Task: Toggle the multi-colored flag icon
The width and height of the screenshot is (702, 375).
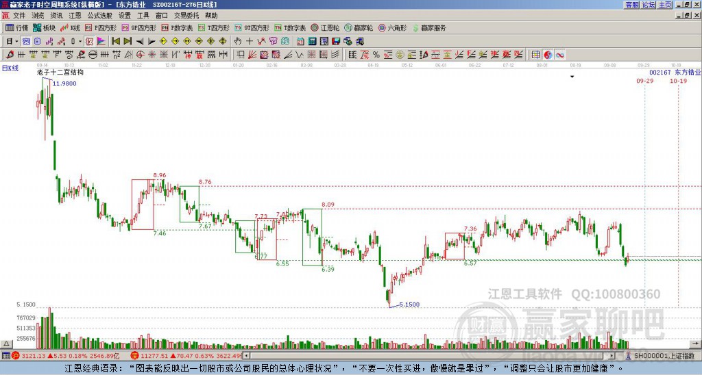Action: click(101, 41)
